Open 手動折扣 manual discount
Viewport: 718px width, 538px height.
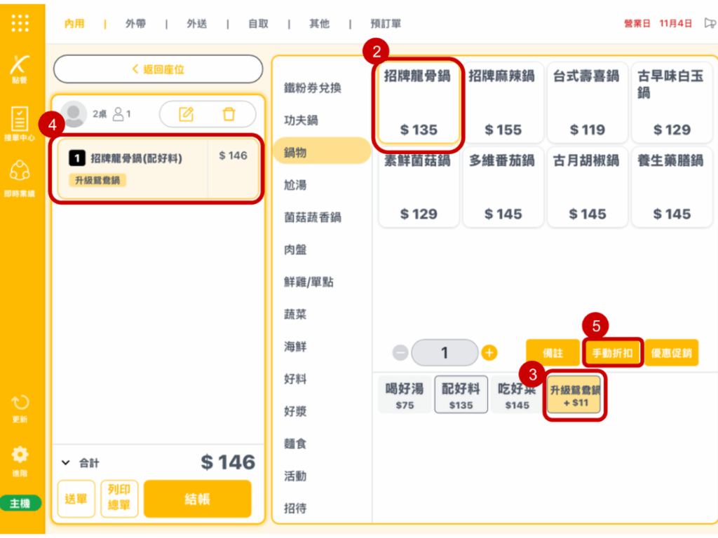click(612, 353)
